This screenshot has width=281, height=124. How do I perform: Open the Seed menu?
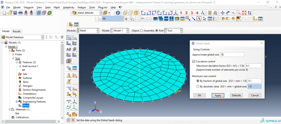pyautogui.click(x=48, y=7)
